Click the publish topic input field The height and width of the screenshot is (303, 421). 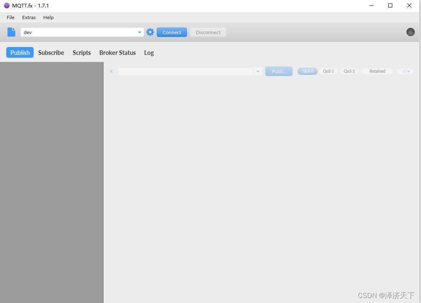[x=186, y=71]
